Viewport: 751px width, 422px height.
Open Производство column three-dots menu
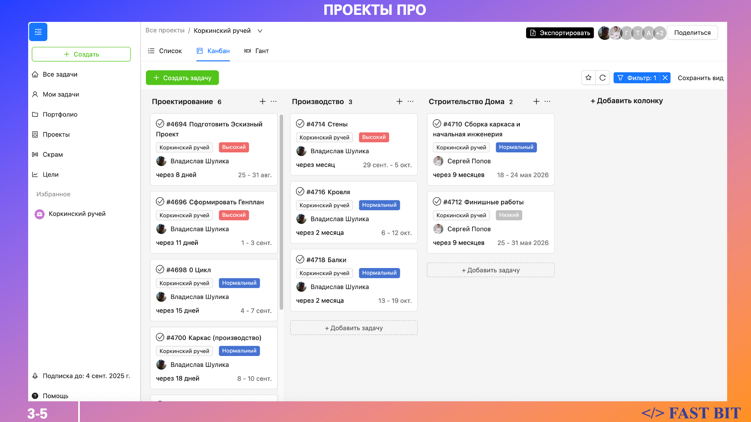(x=410, y=102)
